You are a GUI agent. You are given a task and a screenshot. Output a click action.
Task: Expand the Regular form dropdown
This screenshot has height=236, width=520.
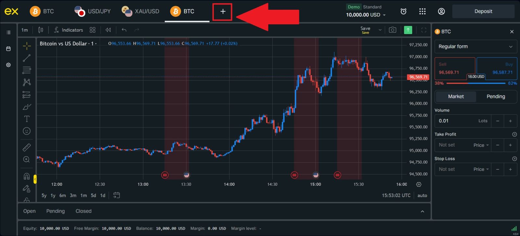pyautogui.click(x=475, y=47)
